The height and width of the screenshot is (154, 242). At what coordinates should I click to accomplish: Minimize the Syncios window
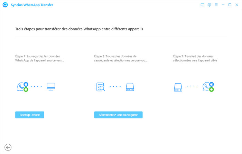pyautogui.click(x=223, y=5)
